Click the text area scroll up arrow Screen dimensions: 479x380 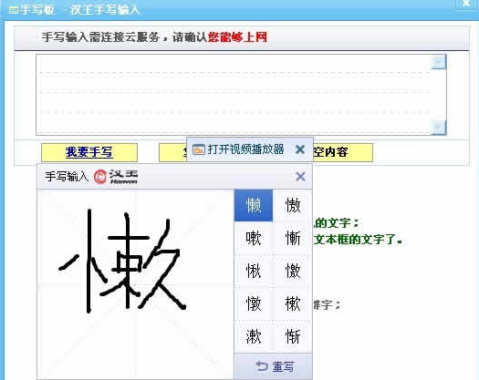(x=439, y=62)
